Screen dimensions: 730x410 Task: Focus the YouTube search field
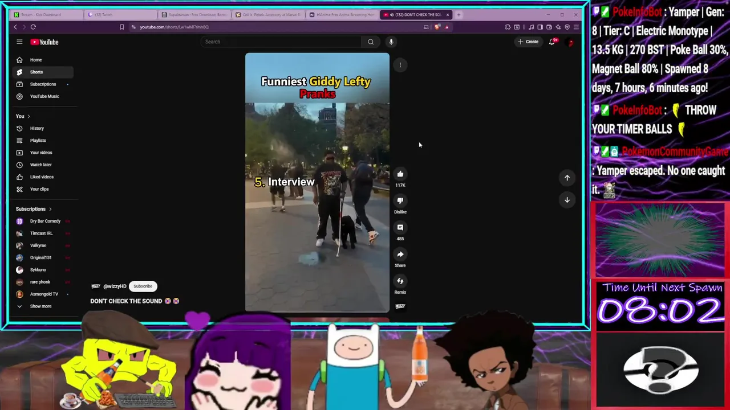click(282, 42)
